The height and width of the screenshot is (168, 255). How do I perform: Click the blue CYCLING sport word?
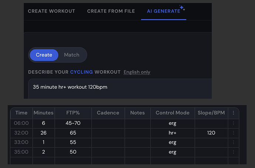tap(81, 72)
